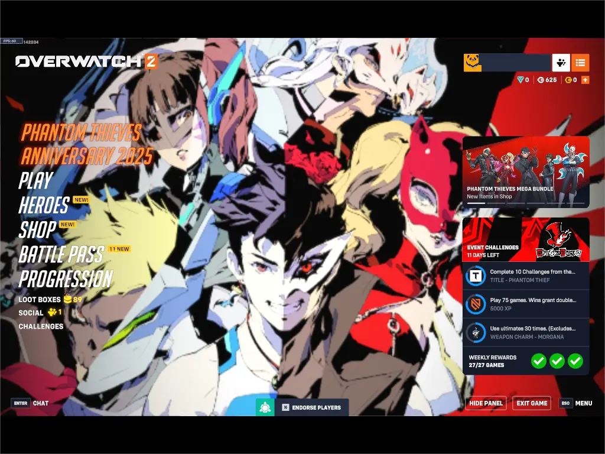Select the 'Complete 10 Challenges' row text
The width and height of the screenshot is (605, 454).
(x=532, y=272)
